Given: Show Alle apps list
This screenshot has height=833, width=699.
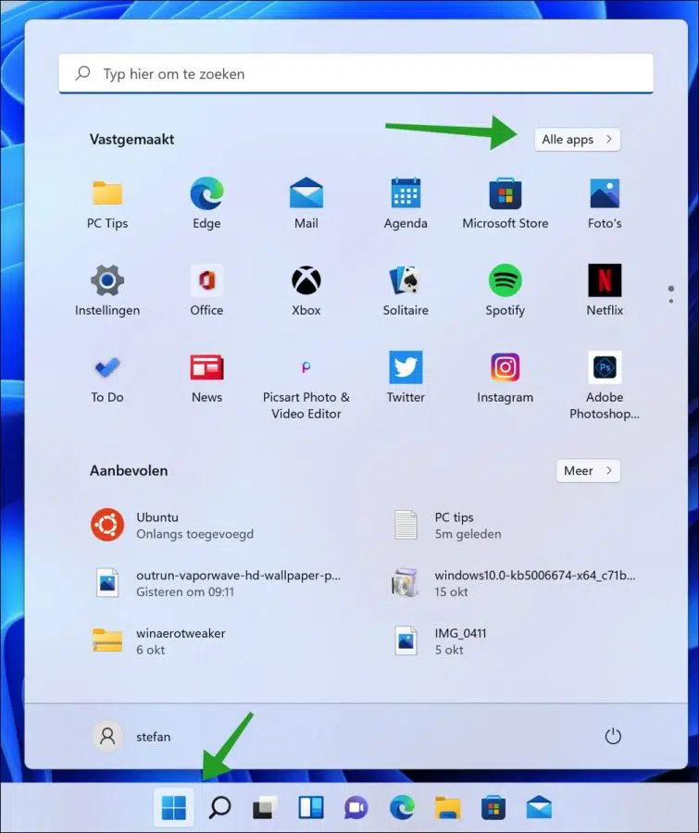Looking at the screenshot, I should pyautogui.click(x=578, y=140).
